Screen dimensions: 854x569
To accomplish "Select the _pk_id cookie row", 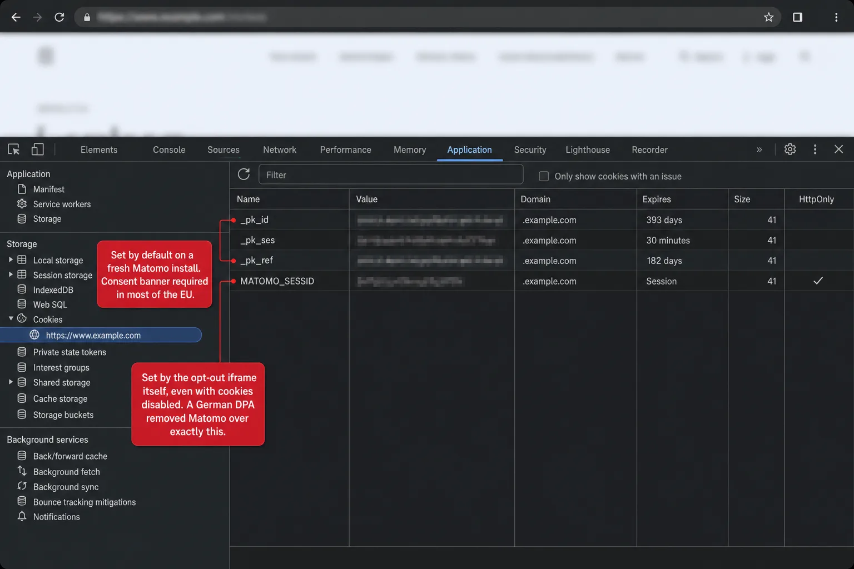I will pos(542,219).
